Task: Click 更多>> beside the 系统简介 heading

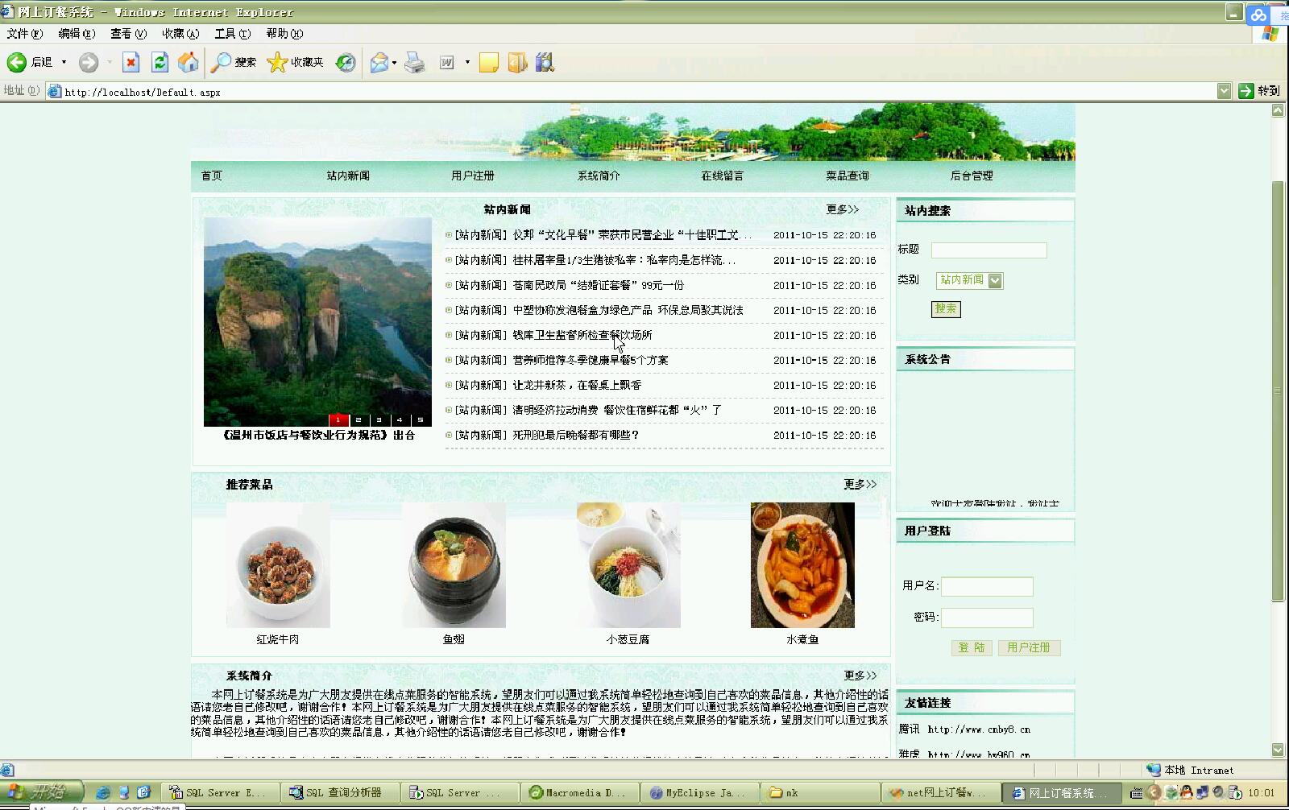Action: pyautogui.click(x=860, y=676)
